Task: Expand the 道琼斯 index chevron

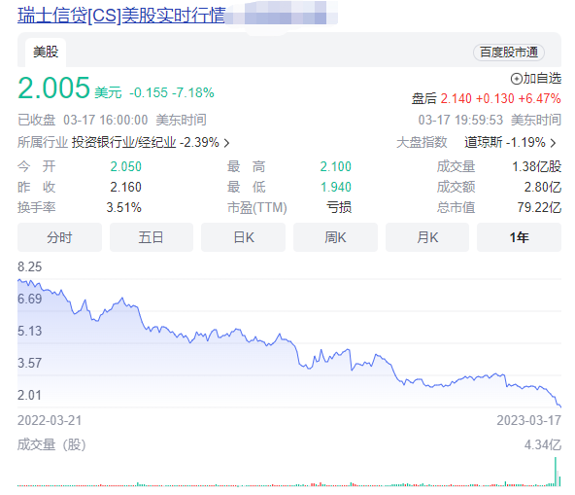Action: [553, 143]
